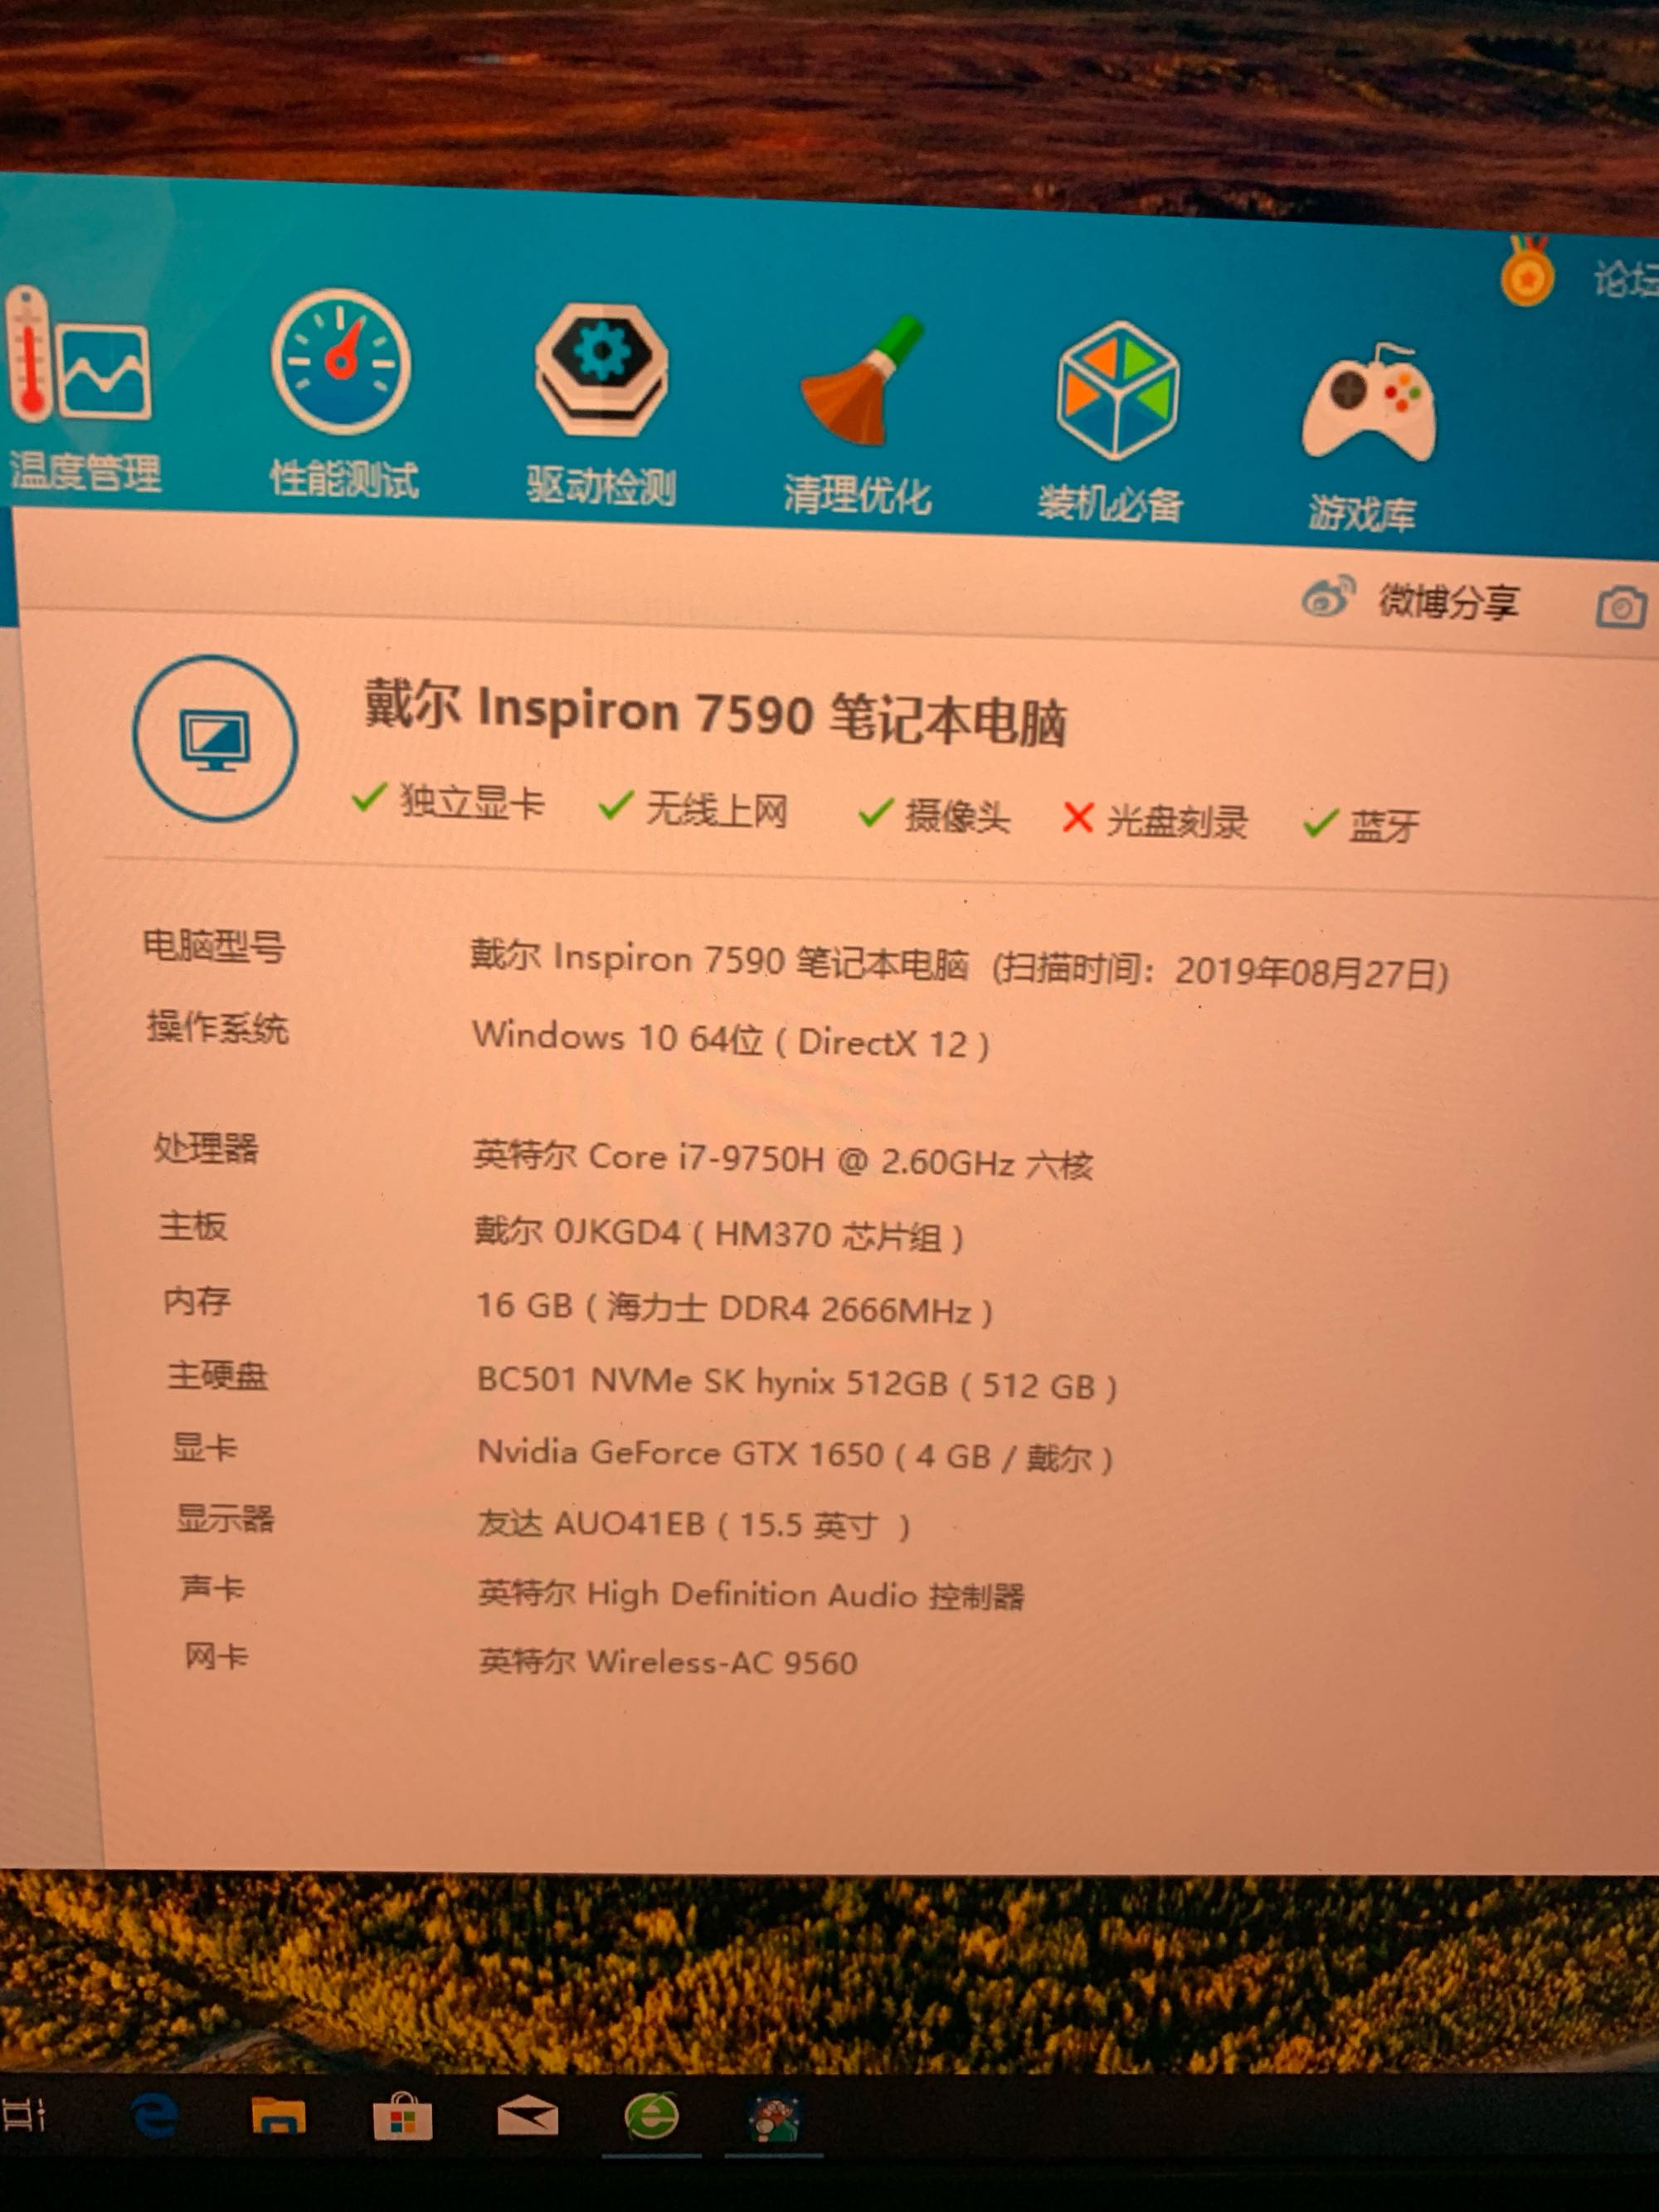The width and height of the screenshot is (1659, 2212).
Task: Open 性能测试 performance test gauge icon
Action: pos(341,363)
